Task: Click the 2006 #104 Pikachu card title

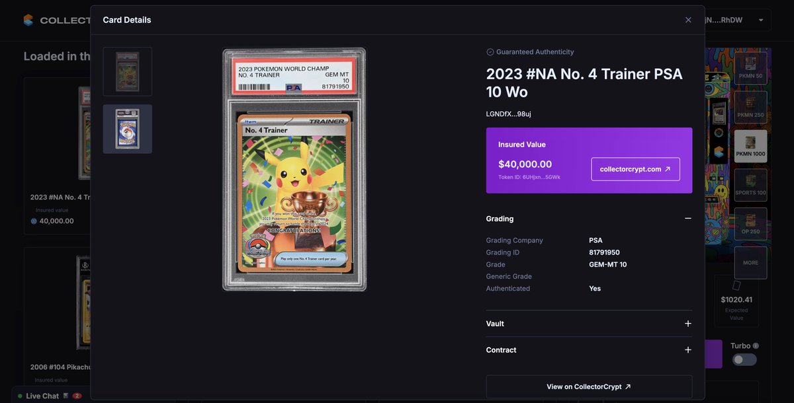Action: [x=60, y=367]
